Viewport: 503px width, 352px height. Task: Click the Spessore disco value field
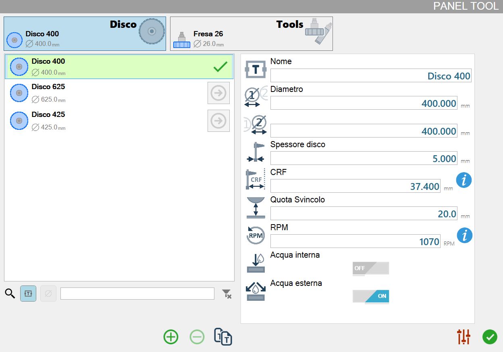tap(364, 158)
